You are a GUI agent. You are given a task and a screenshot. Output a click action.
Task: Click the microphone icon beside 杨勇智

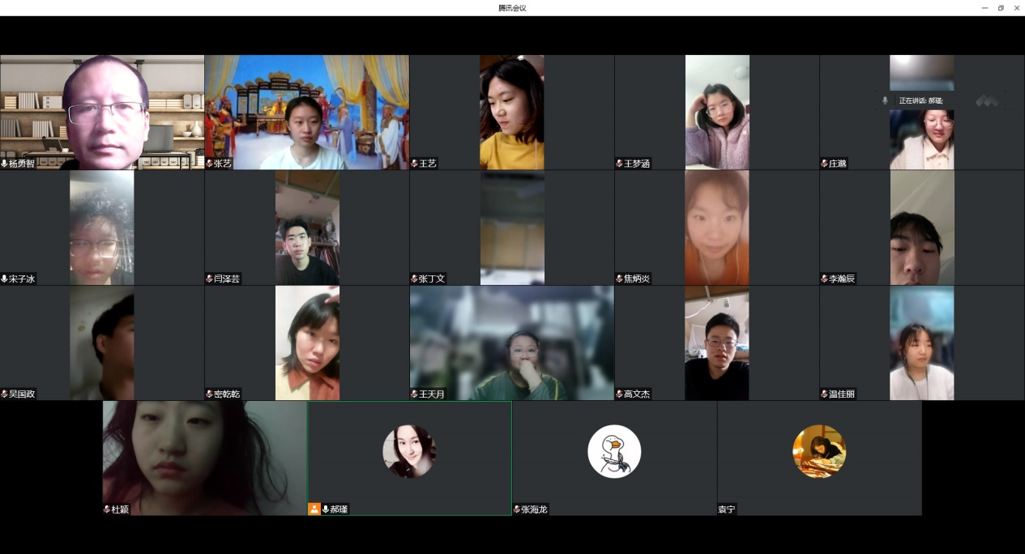point(5,164)
